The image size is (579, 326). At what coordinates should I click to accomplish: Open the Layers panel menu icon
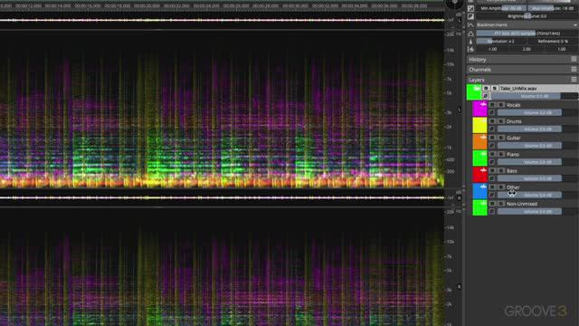click(x=574, y=80)
